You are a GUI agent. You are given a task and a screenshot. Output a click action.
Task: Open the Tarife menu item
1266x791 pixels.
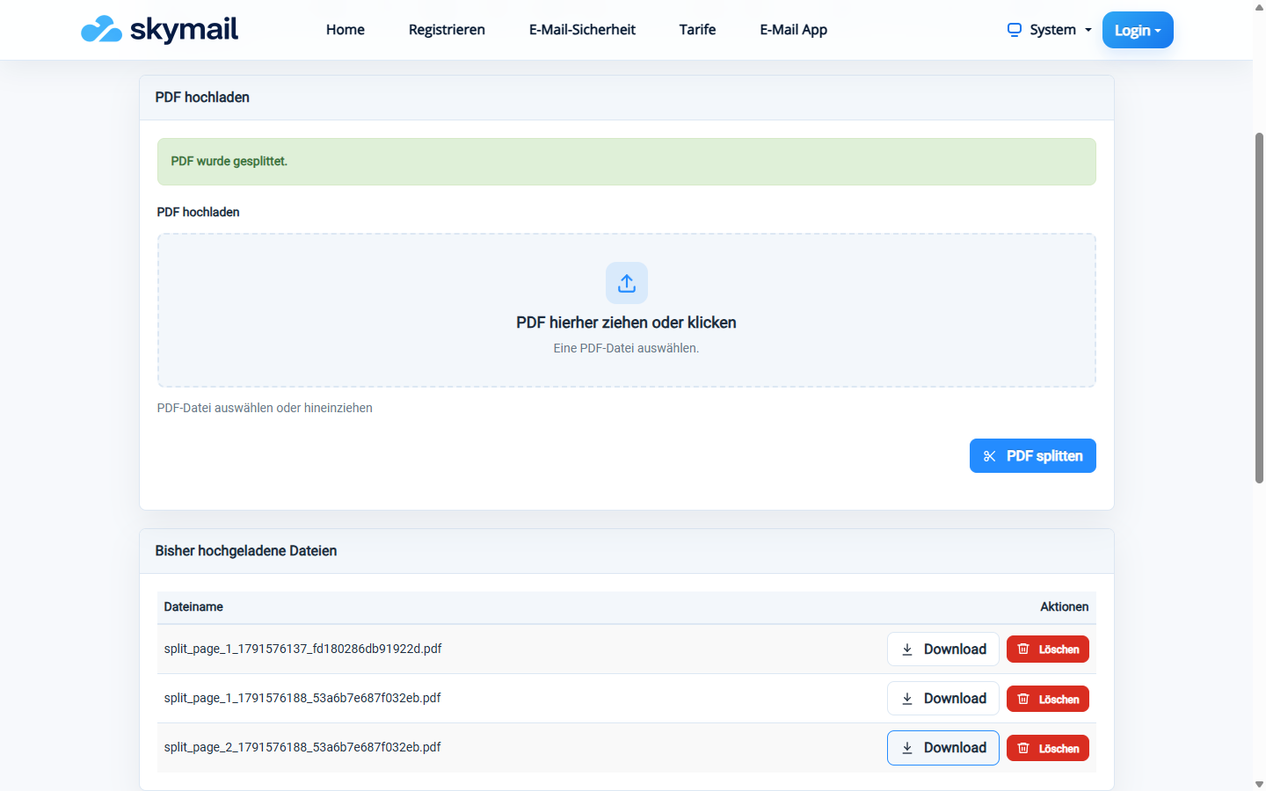coord(698,30)
